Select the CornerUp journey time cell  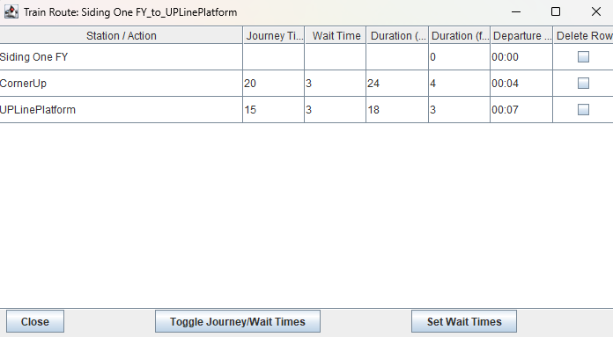coord(274,84)
